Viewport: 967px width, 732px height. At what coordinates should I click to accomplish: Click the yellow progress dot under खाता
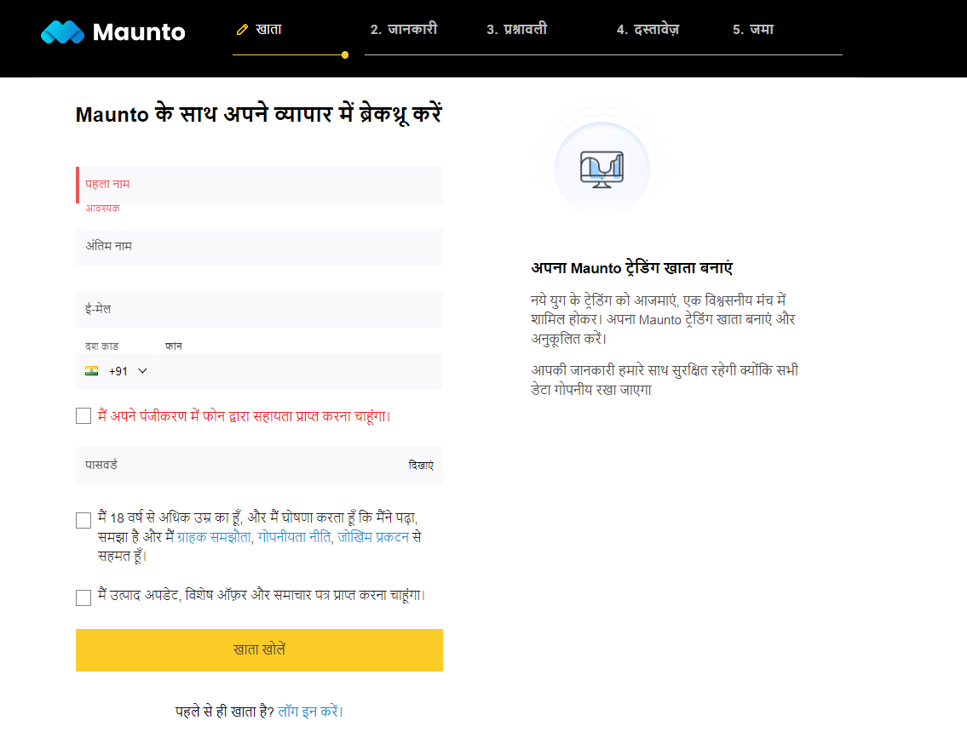(x=345, y=54)
